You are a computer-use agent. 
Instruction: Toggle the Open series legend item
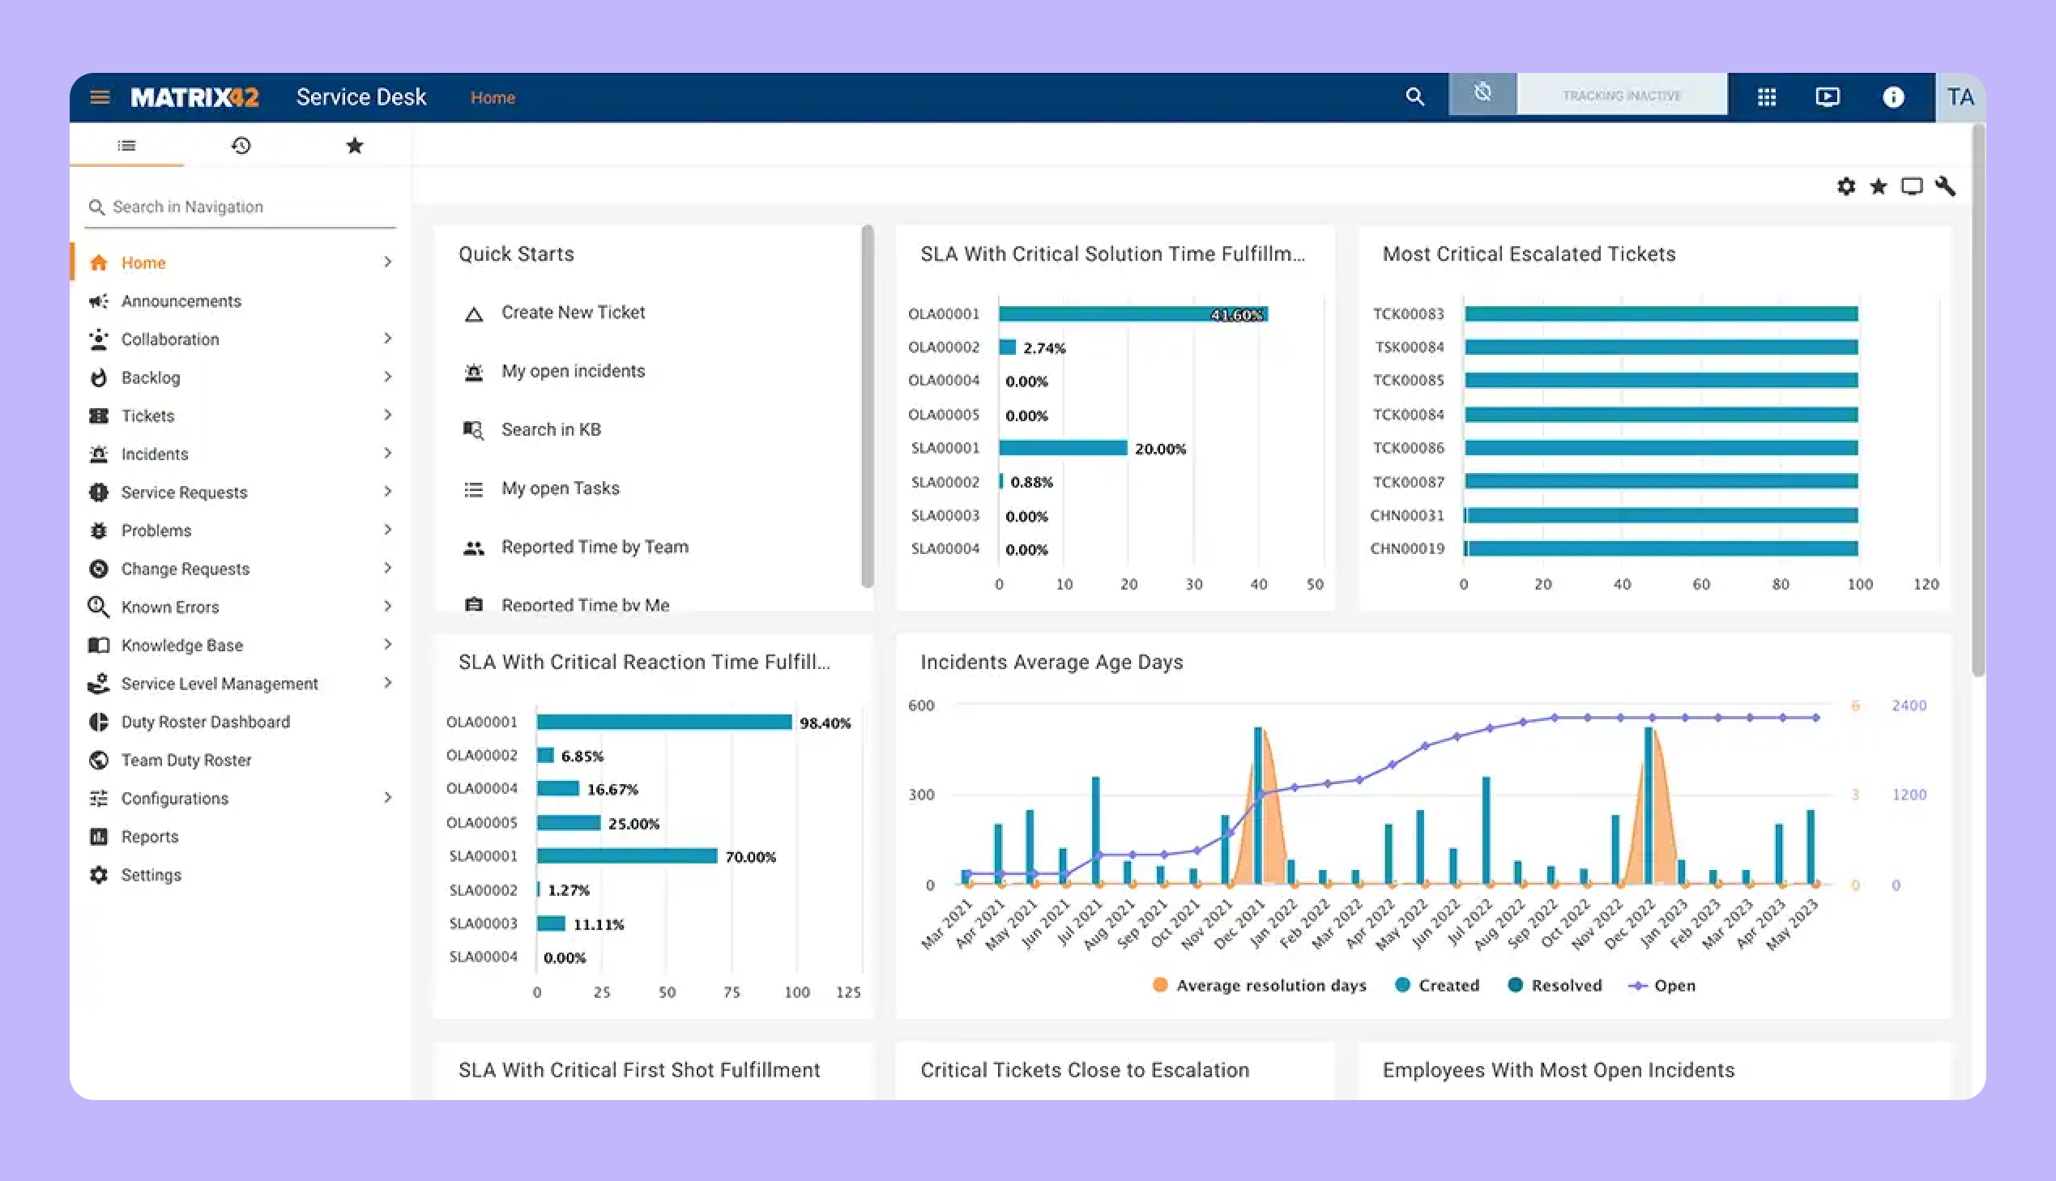pyautogui.click(x=1661, y=985)
